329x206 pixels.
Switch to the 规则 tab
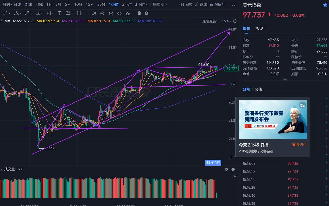tap(260, 28)
